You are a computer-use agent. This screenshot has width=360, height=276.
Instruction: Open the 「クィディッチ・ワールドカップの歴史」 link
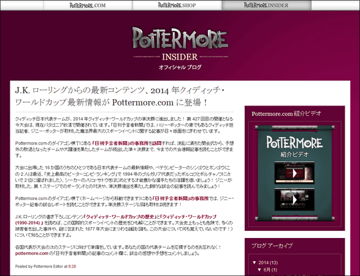click(x=120, y=217)
